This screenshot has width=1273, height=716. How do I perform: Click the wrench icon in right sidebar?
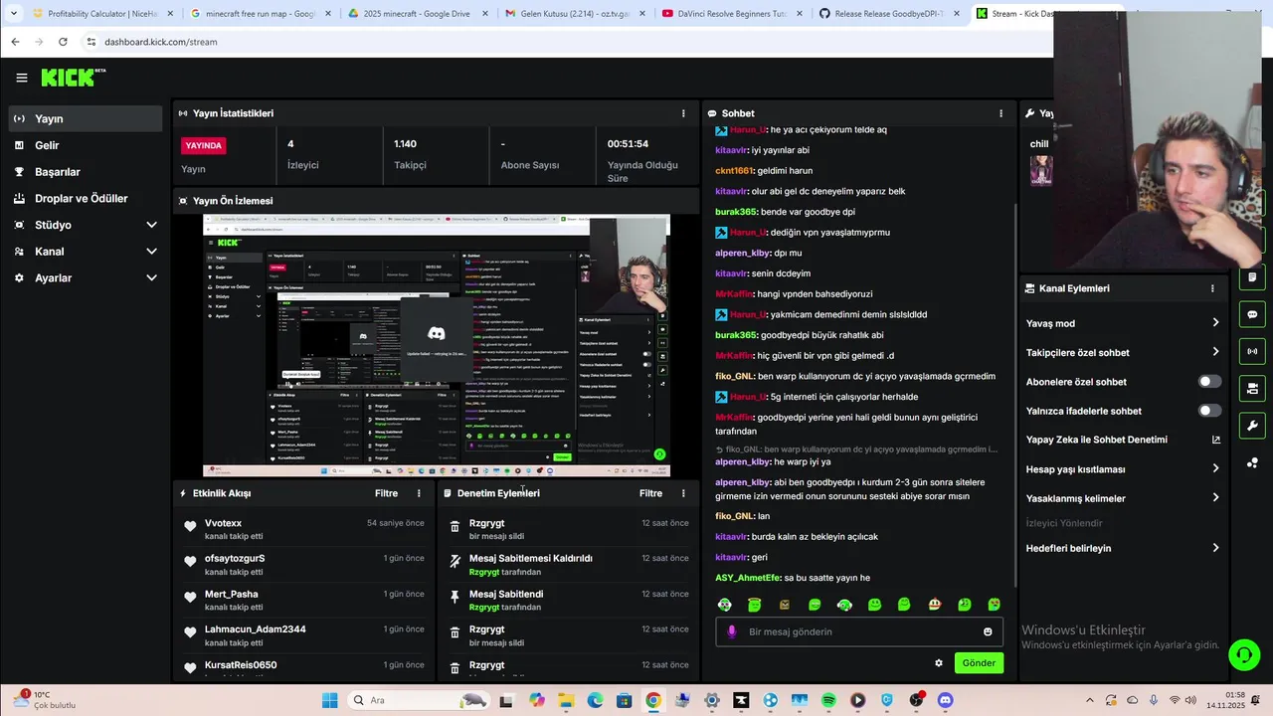click(x=1252, y=426)
